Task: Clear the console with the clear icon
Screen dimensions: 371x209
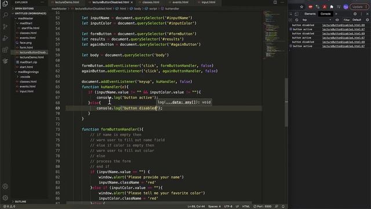Action: [x=296, y=20]
